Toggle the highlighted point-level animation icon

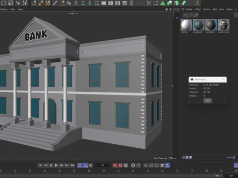(168, 165)
